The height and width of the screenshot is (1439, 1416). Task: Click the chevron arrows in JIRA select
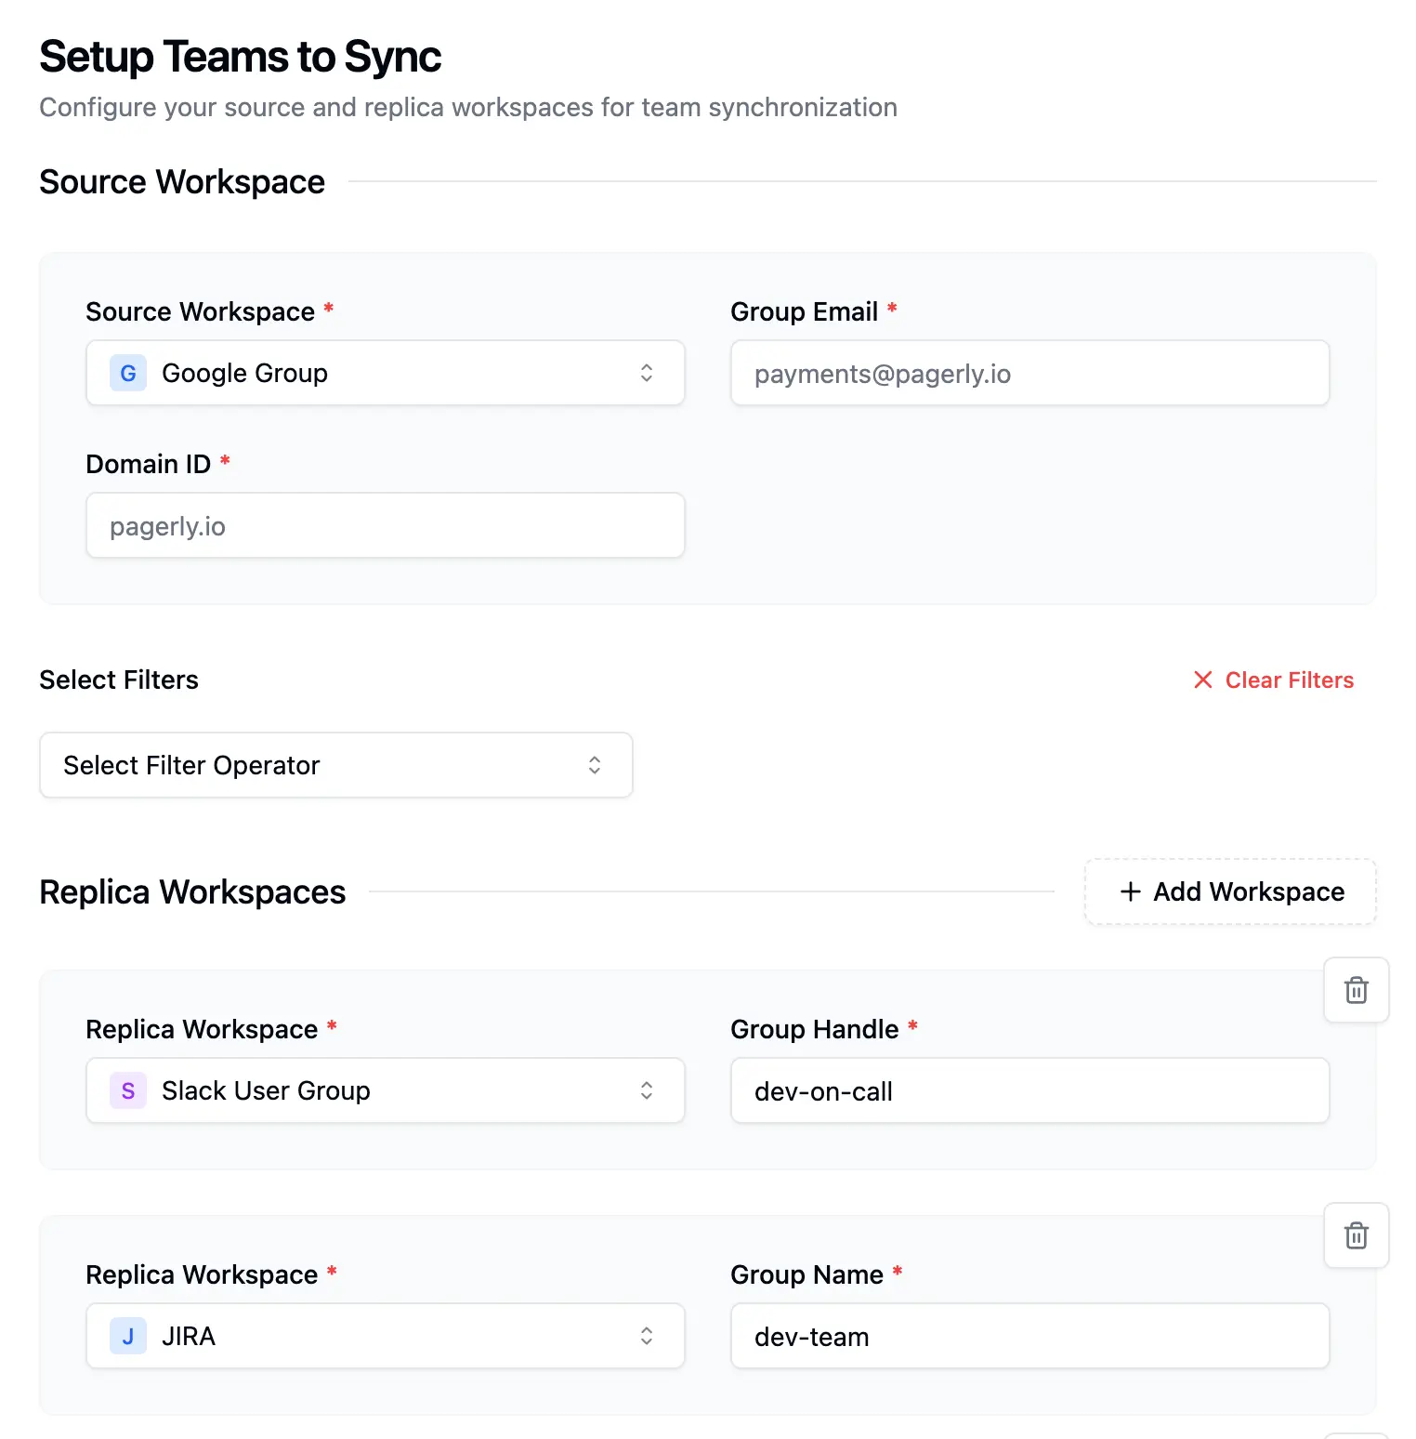click(x=647, y=1337)
